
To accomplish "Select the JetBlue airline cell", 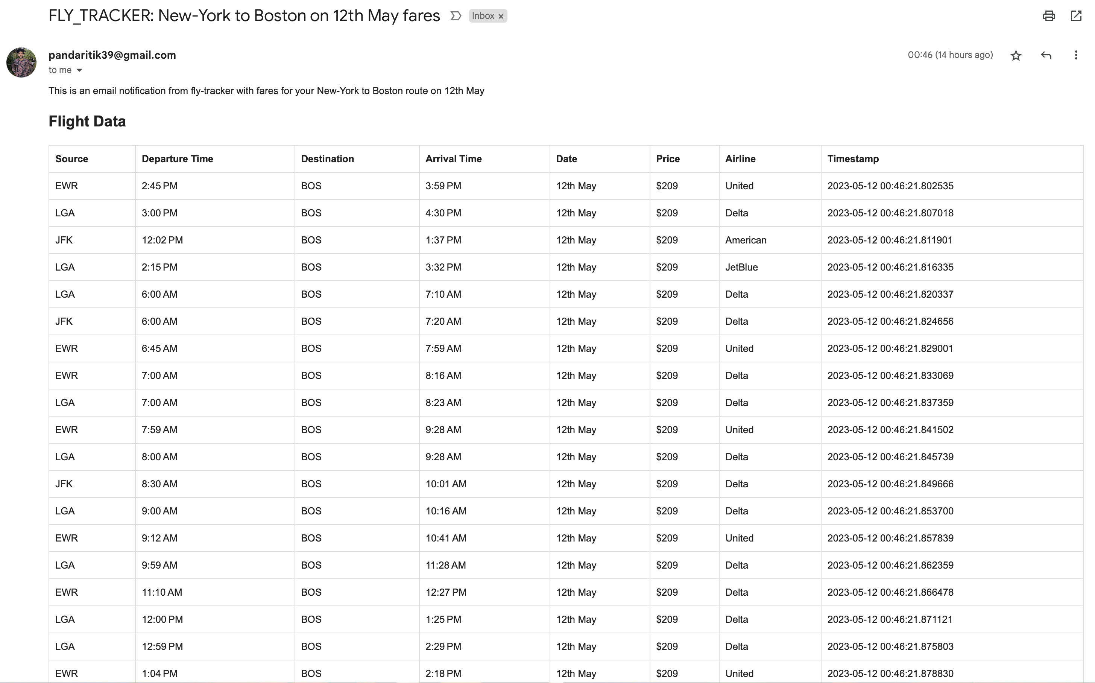I will click(x=770, y=268).
